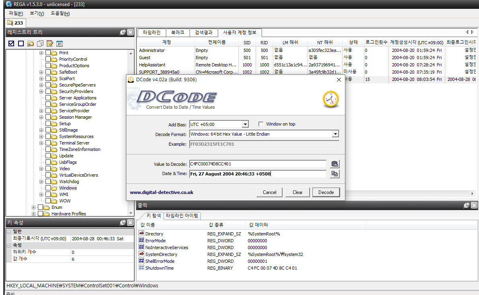Click the ErrorMode value icon
This screenshot has width=479, height=295.
[141, 240]
